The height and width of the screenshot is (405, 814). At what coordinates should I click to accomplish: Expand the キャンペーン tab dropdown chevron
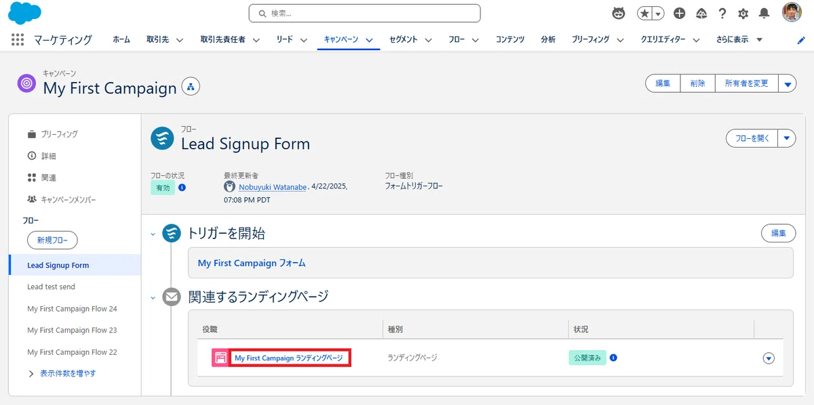(x=369, y=40)
